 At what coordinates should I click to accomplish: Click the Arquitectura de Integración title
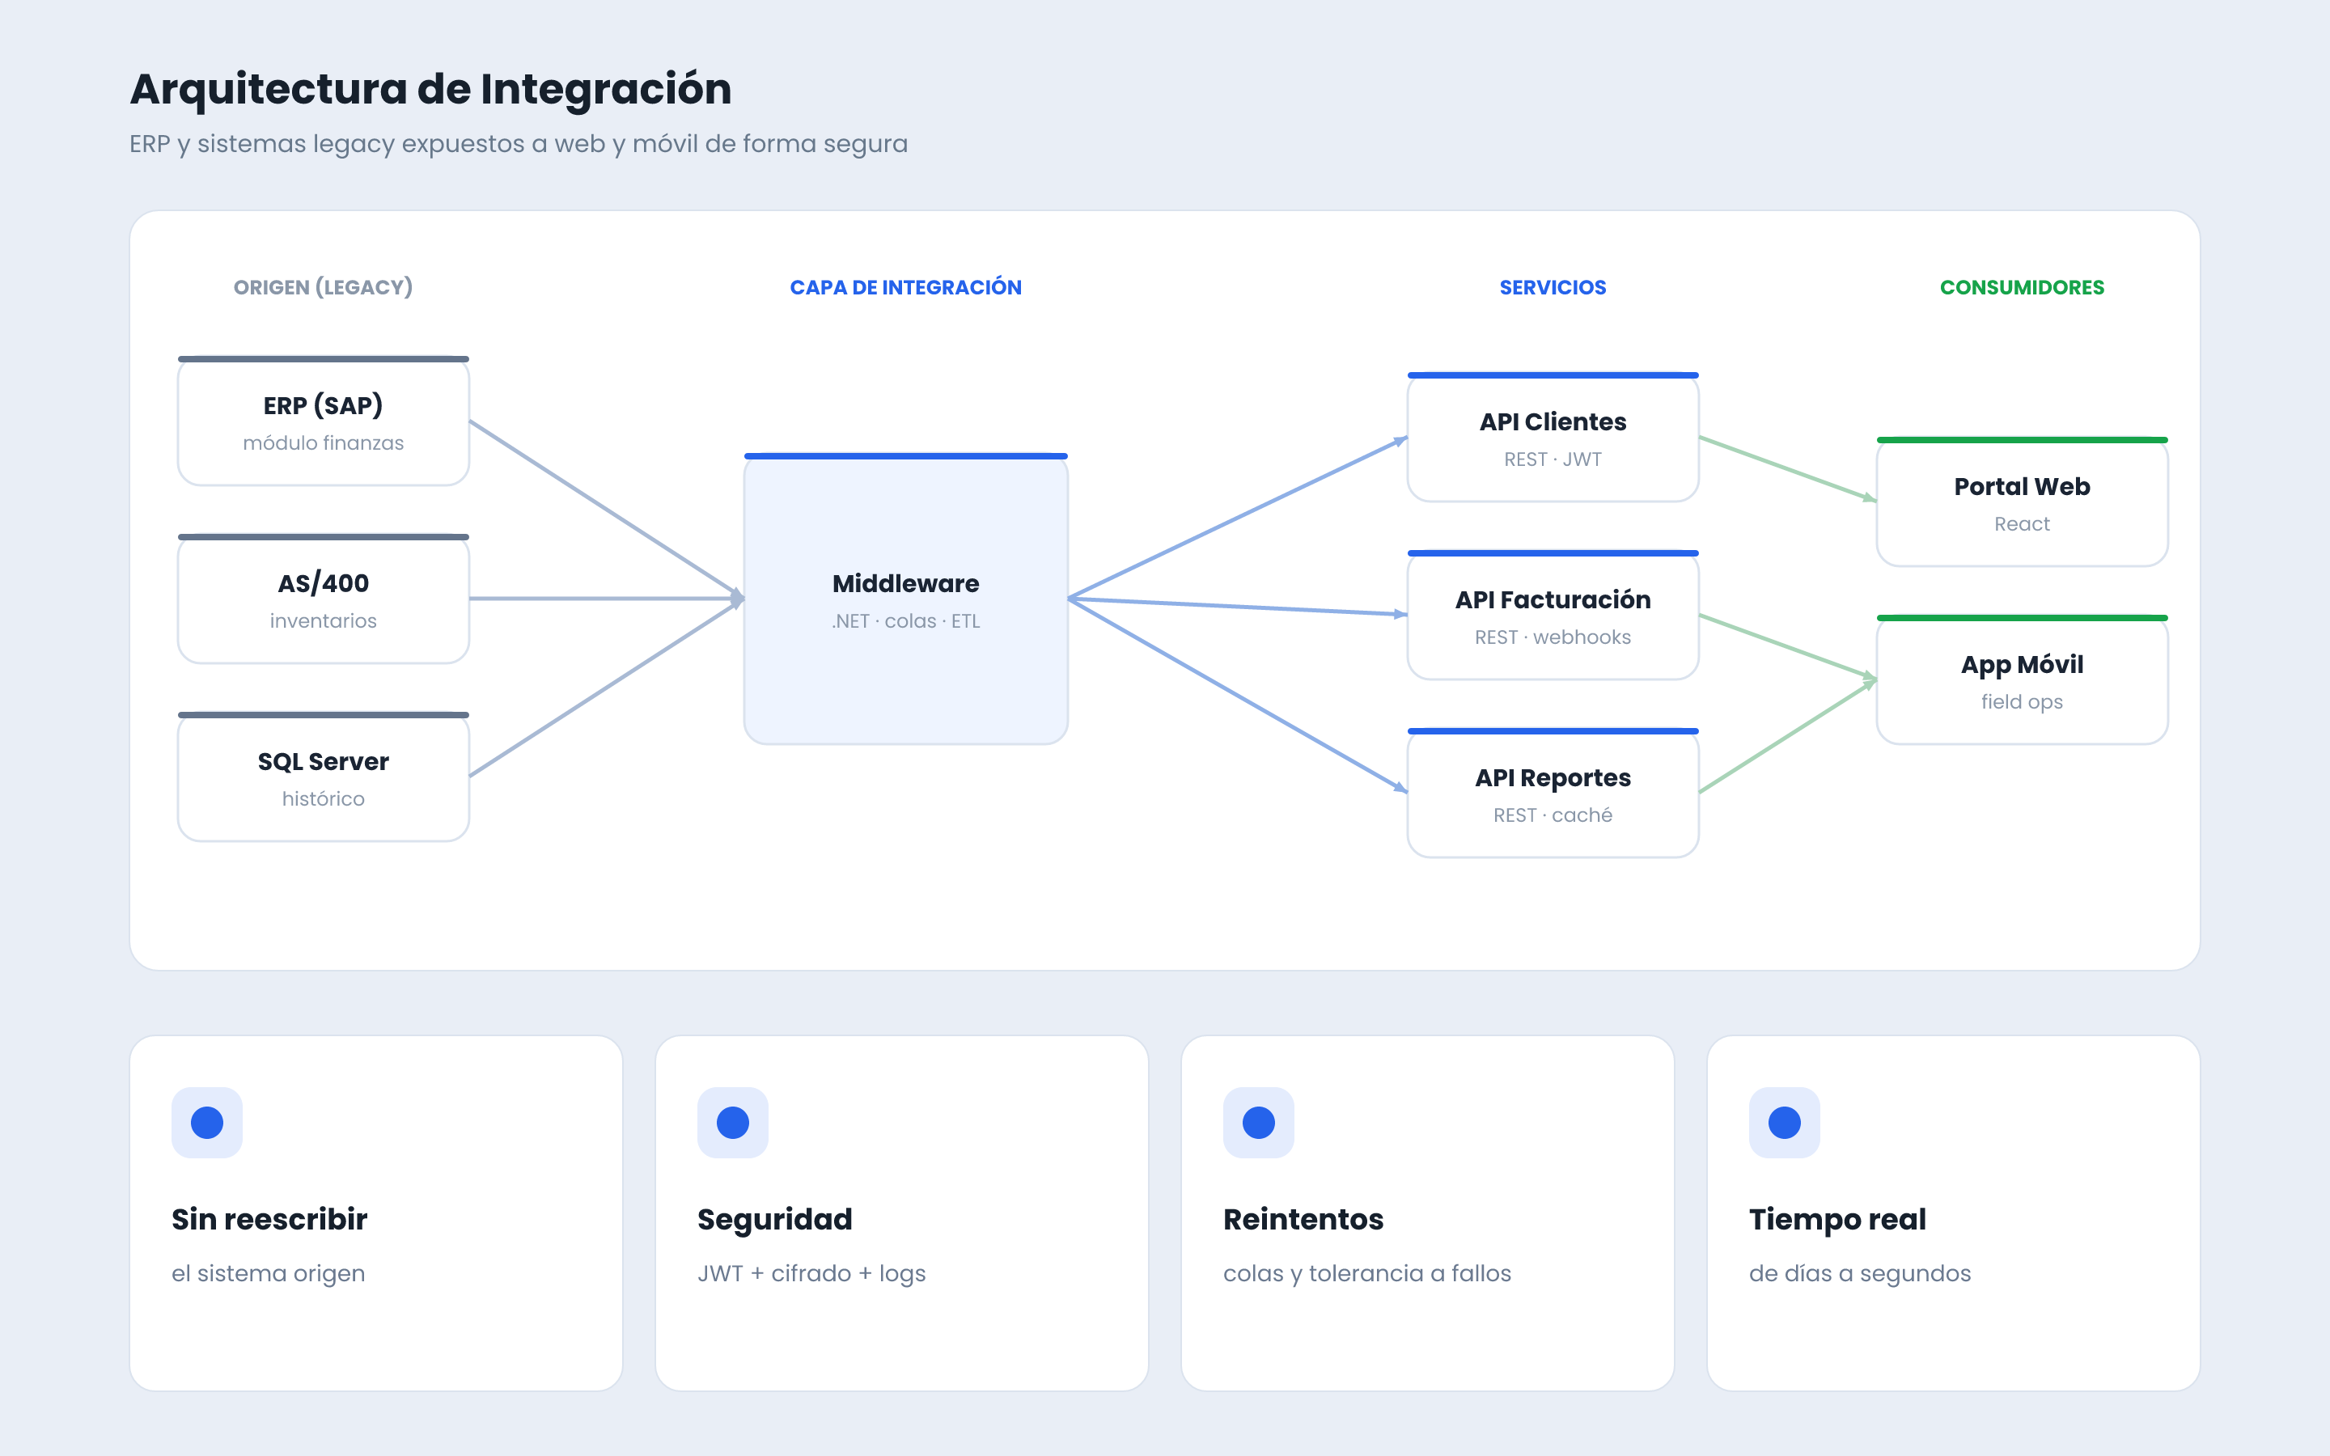[430, 89]
